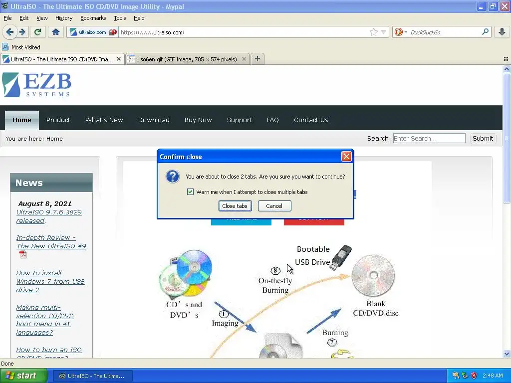List all tabs button at tab bar end
The image size is (511, 383).
click(x=506, y=59)
